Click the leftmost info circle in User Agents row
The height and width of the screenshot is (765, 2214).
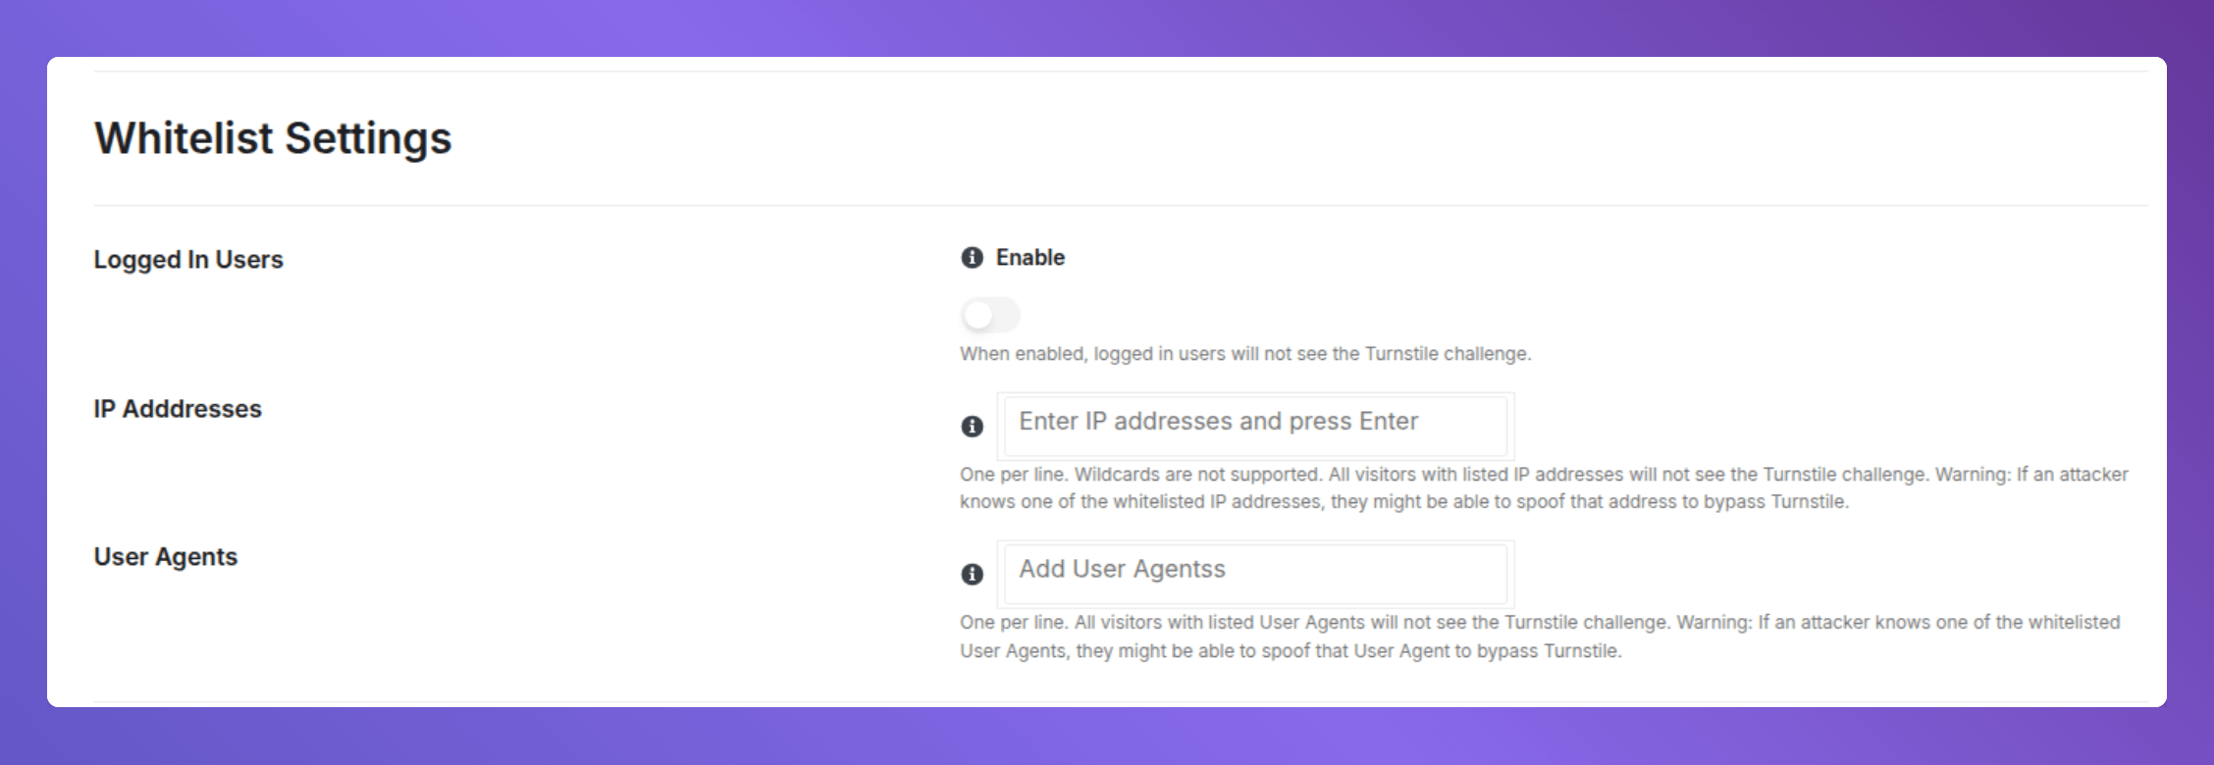tap(972, 575)
